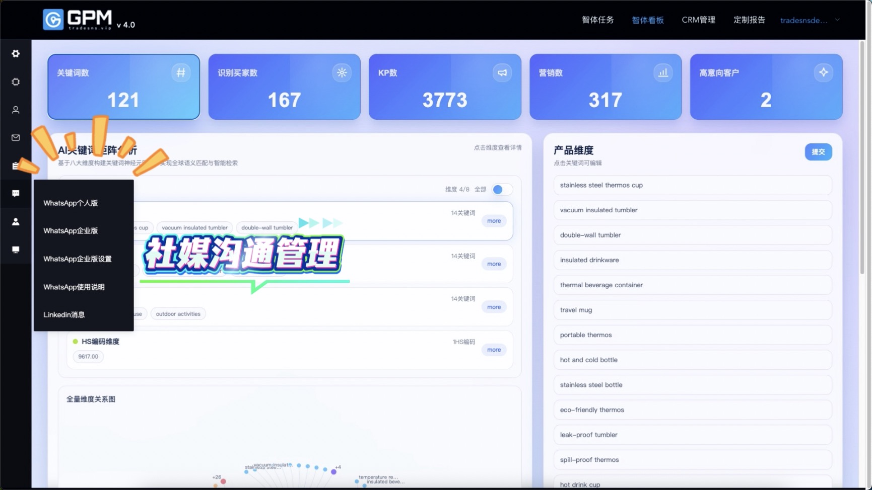Open the mail envelope icon in sidebar
Image resolution: width=872 pixels, height=490 pixels.
click(x=16, y=138)
